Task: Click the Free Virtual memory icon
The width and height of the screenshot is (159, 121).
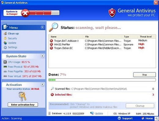Action: [5, 76]
